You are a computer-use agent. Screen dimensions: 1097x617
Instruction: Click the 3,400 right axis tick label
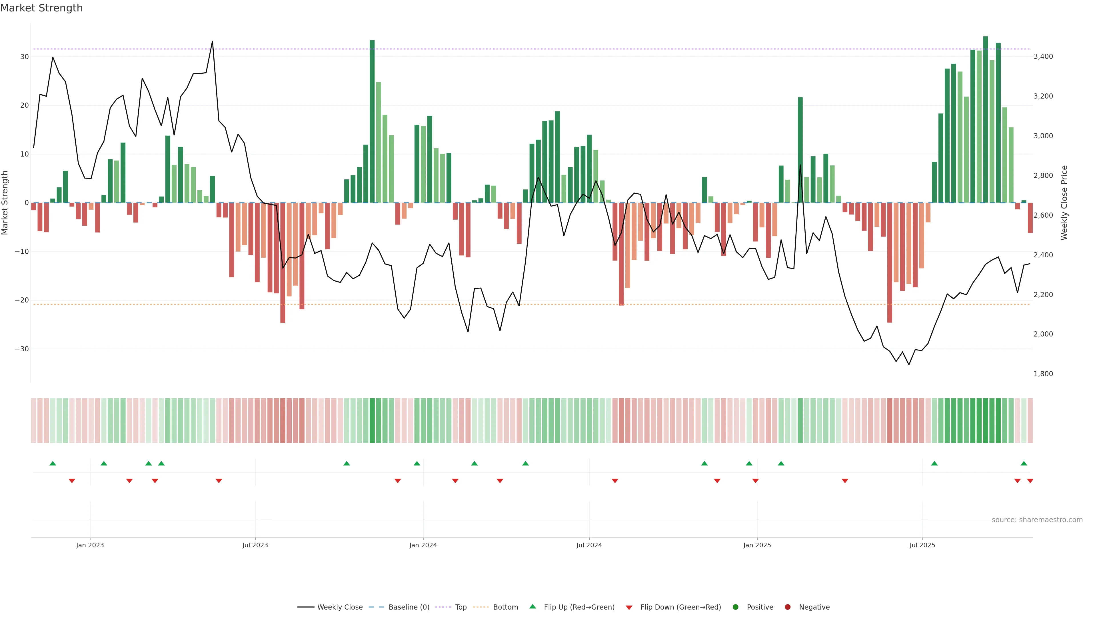tap(1043, 57)
